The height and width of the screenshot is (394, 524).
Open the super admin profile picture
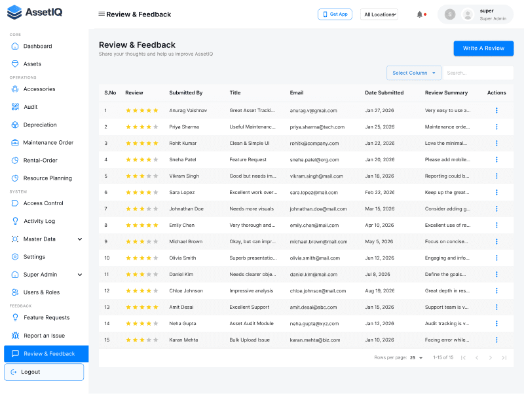point(468,14)
